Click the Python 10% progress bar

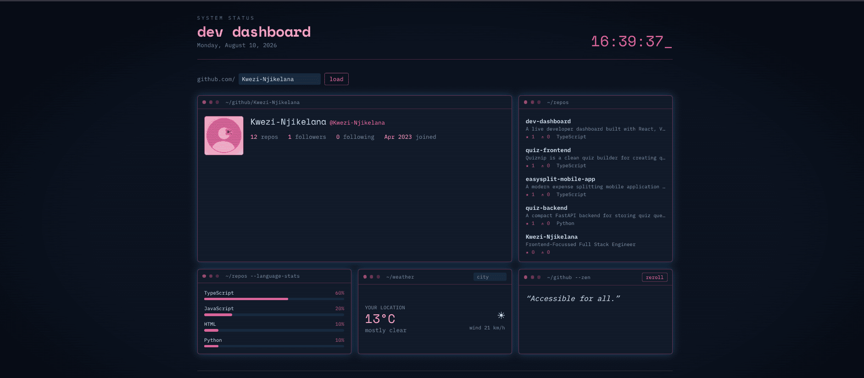pos(274,346)
